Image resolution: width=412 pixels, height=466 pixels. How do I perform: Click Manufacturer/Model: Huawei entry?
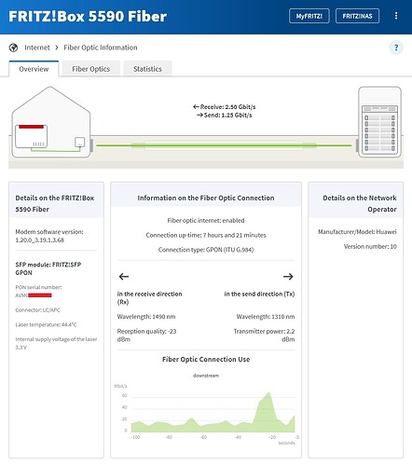coord(357,232)
